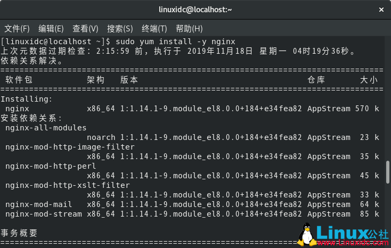The image size is (391, 248).
Task: Click the 35 k size value
Action: coord(370,156)
